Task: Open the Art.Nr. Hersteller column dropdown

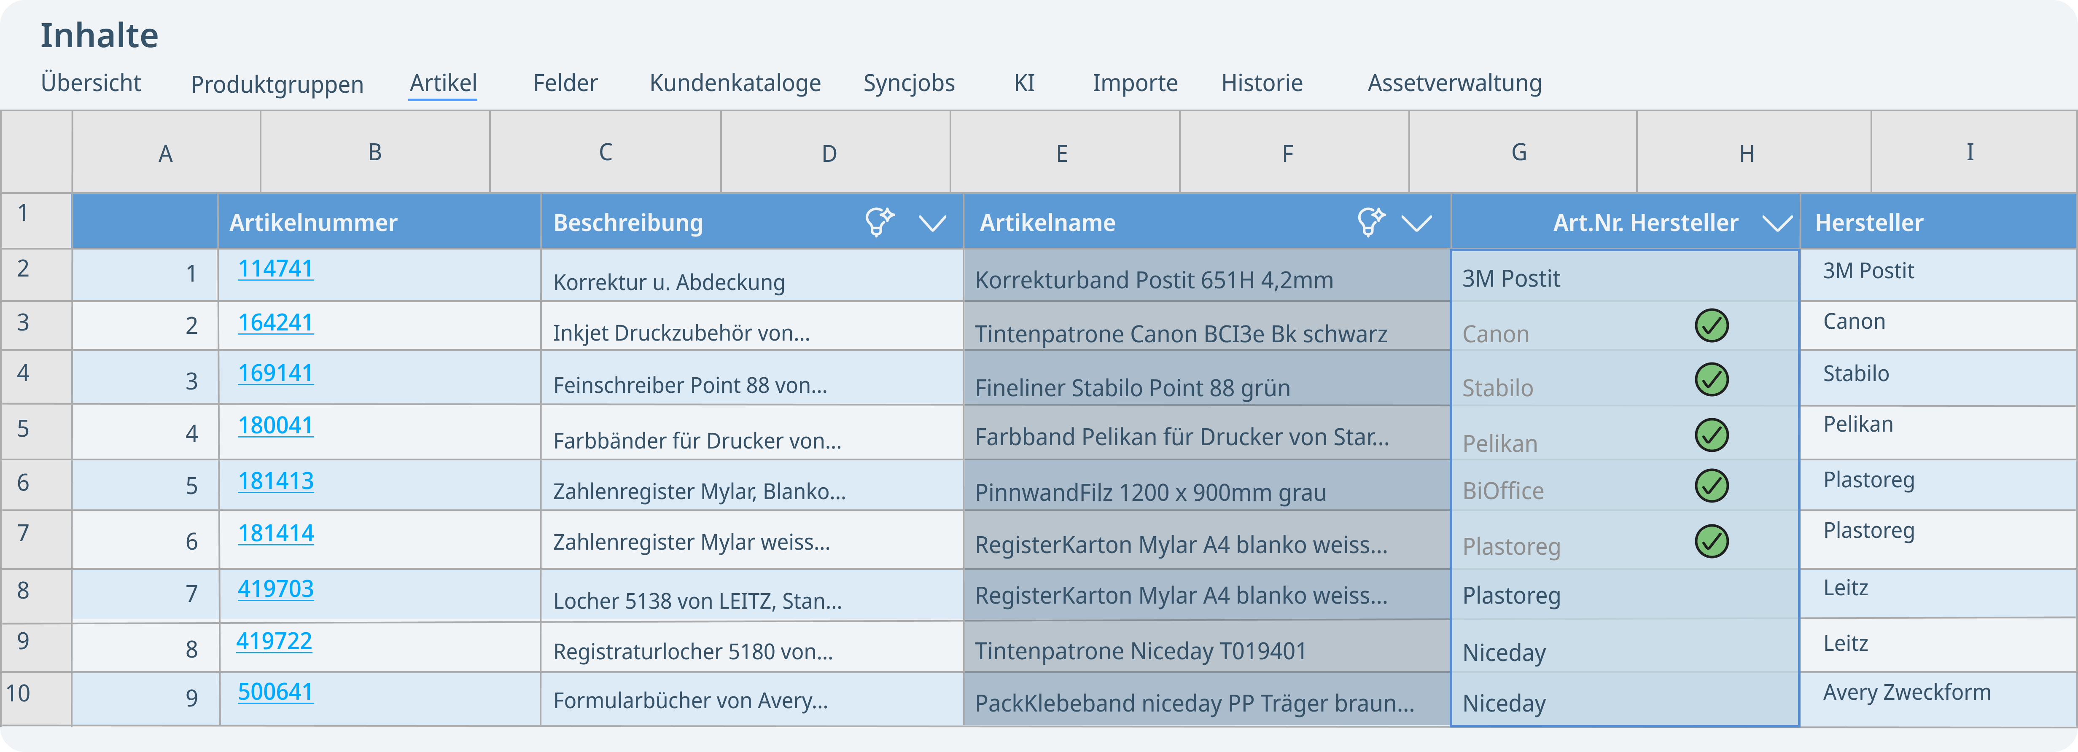Action: click(x=1777, y=223)
